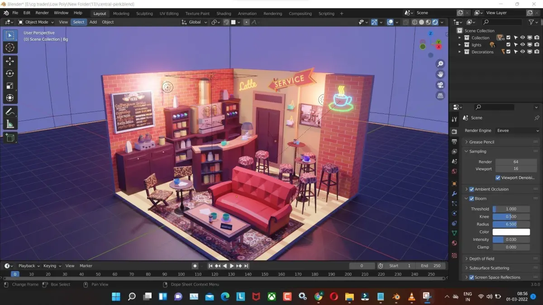Turn off Screen Space Reflections checkbox
This screenshot has height=305, width=543.
pyautogui.click(x=472, y=277)
